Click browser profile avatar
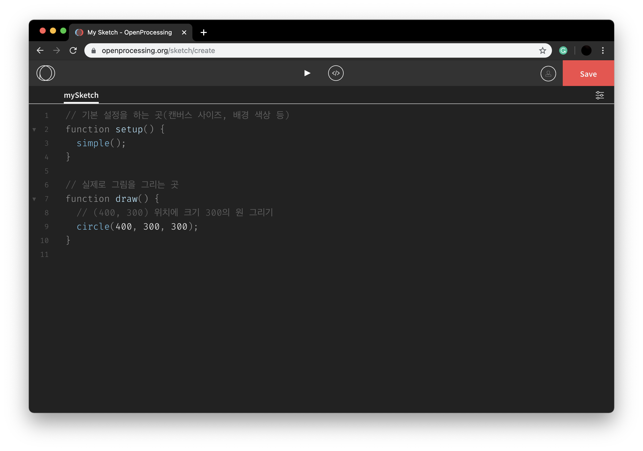The height and width of the screenshot is (451, 643). (x=586, y=50)
